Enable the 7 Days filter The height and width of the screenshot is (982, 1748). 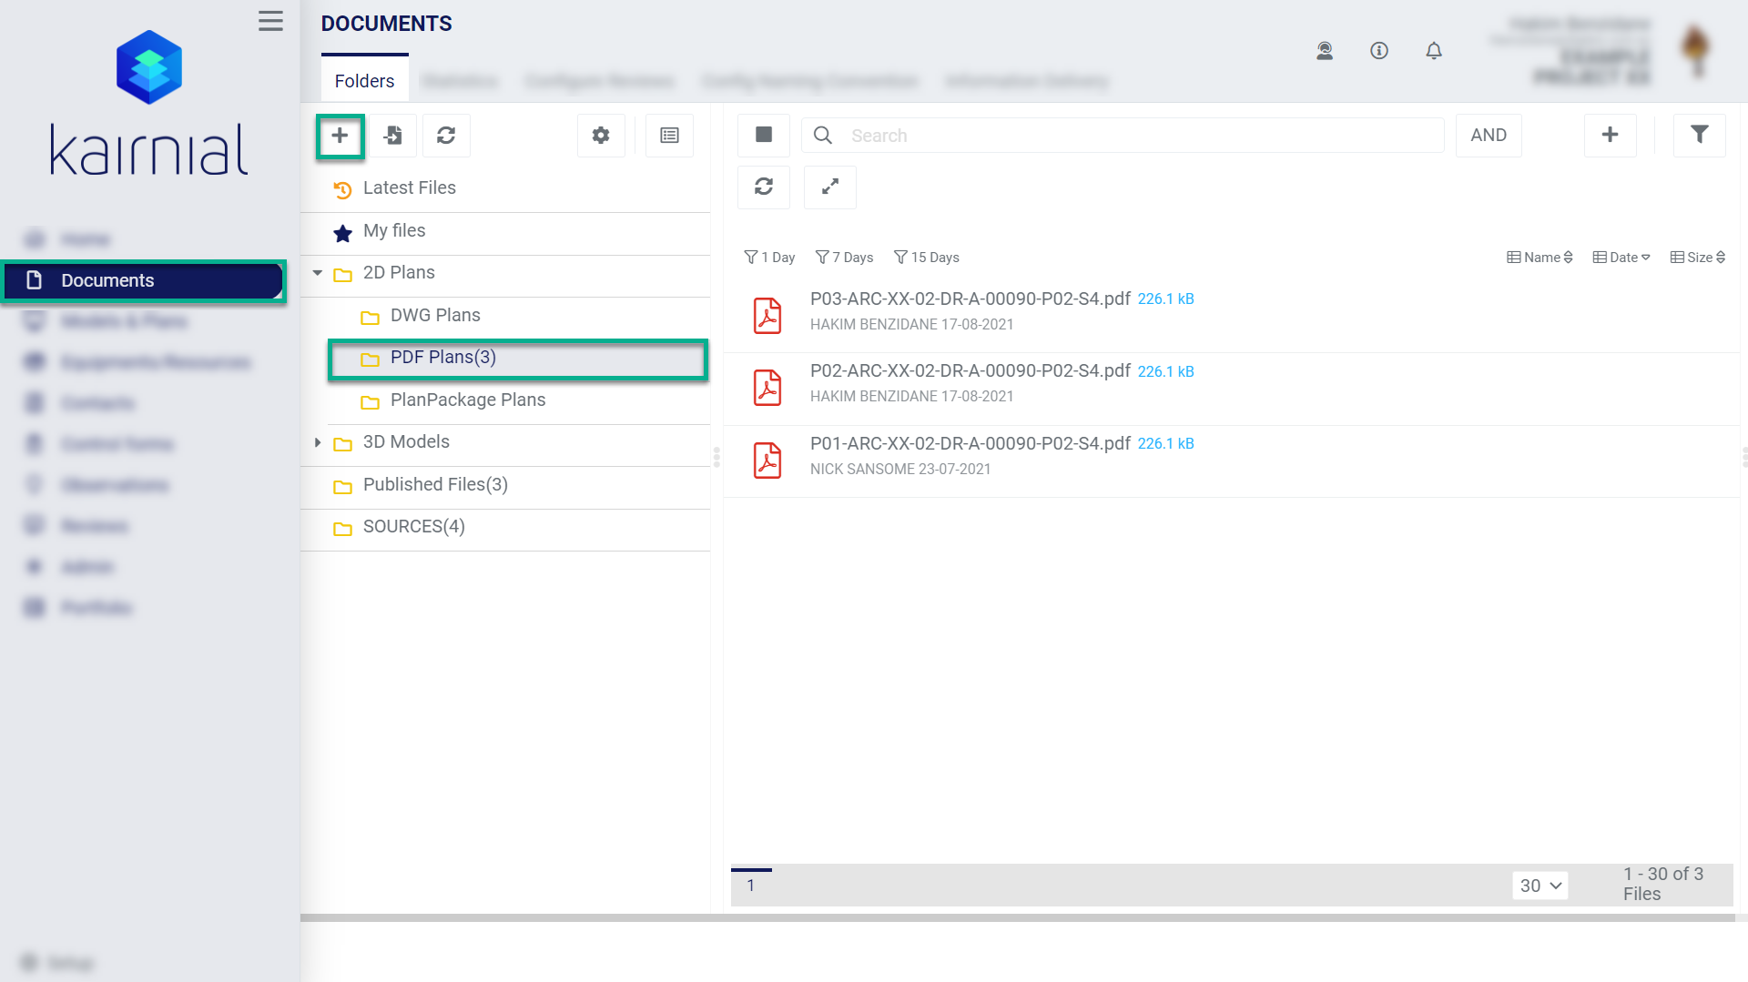point(845,258)
